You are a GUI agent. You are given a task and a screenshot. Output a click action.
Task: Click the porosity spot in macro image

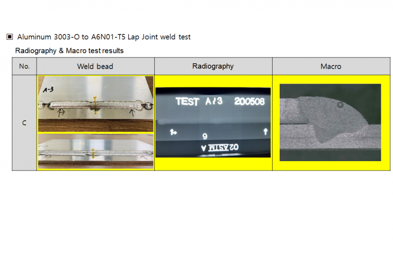coord(340,105)
